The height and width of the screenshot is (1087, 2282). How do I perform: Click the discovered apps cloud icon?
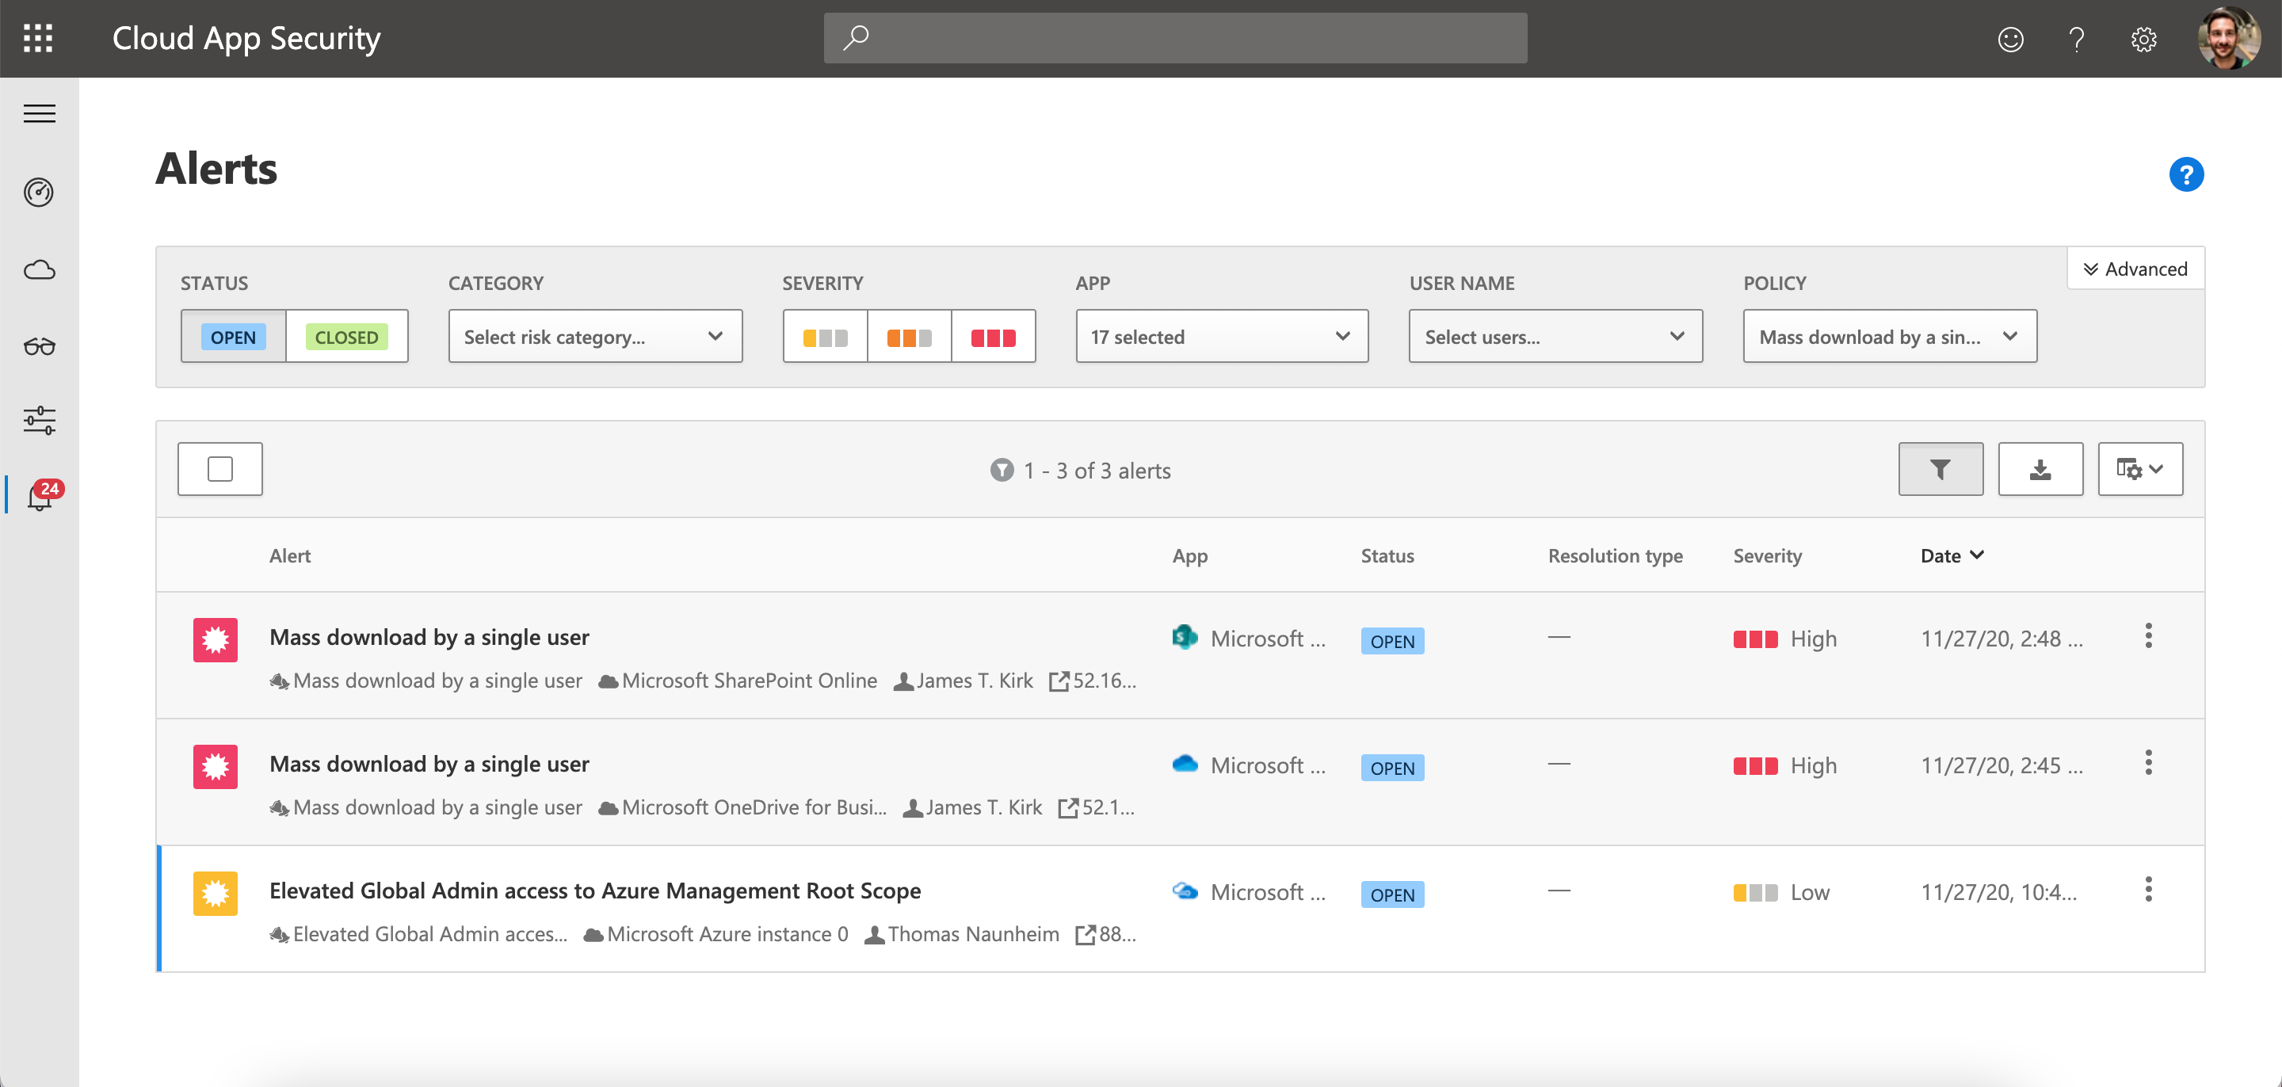(40, 268)
